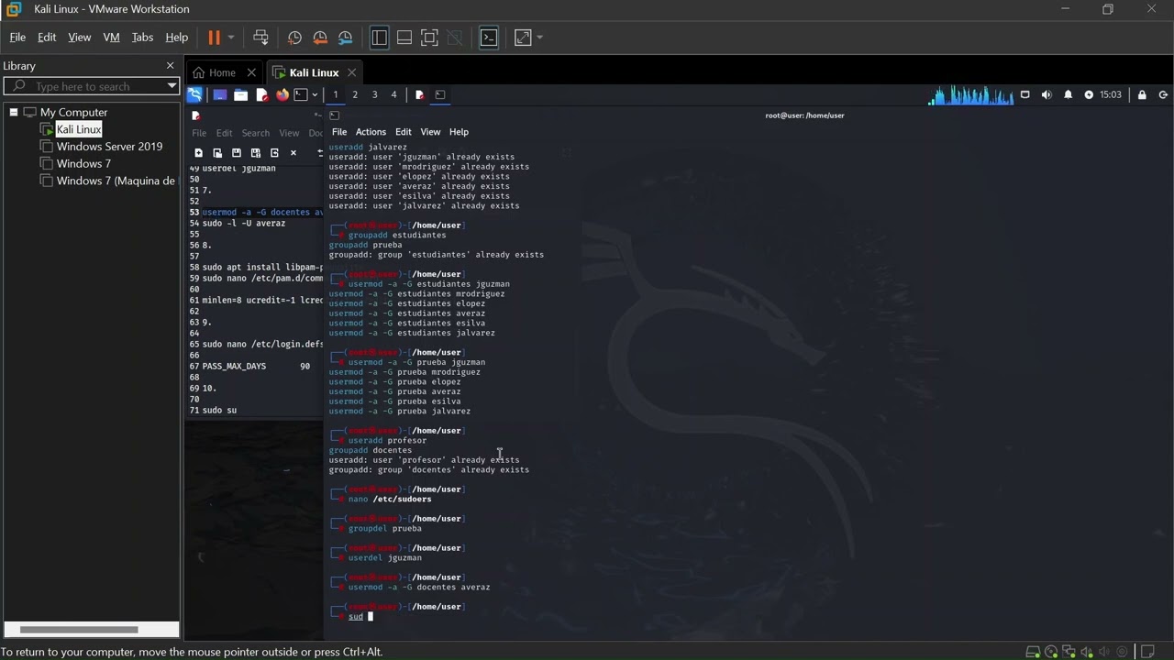Screen dimensions: 1174x660
Task: Close the Home tab
Action: coord(252,72)
